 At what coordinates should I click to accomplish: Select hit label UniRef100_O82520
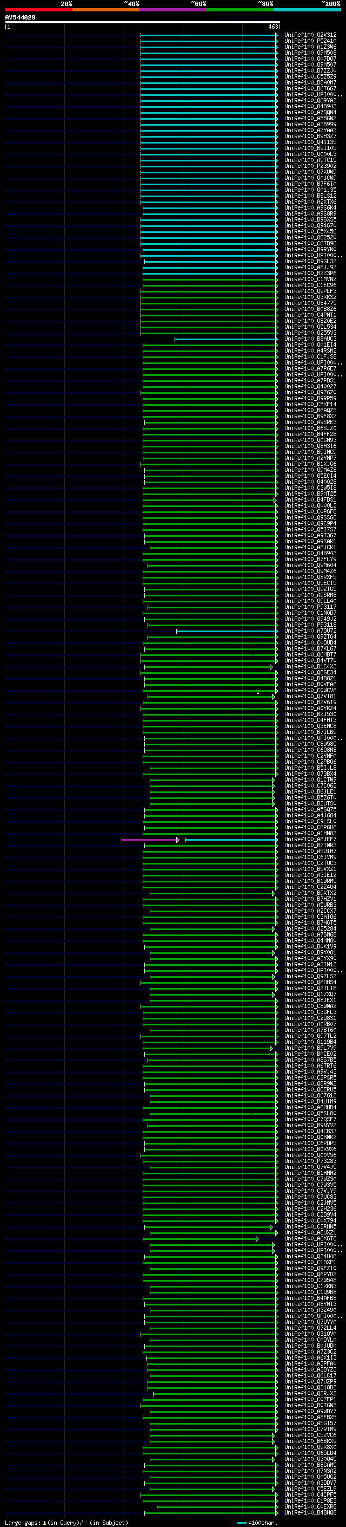point(310,238)
